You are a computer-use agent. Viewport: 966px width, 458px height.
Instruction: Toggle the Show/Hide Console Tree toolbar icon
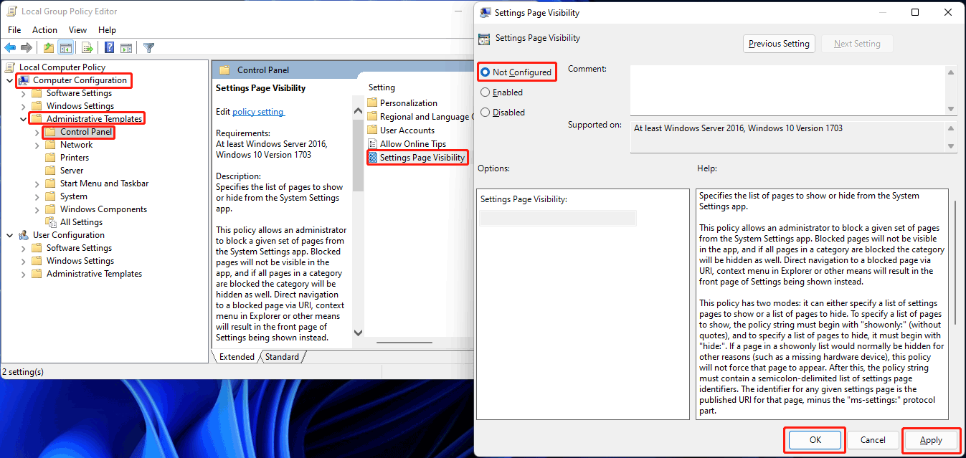pos(65,47)
